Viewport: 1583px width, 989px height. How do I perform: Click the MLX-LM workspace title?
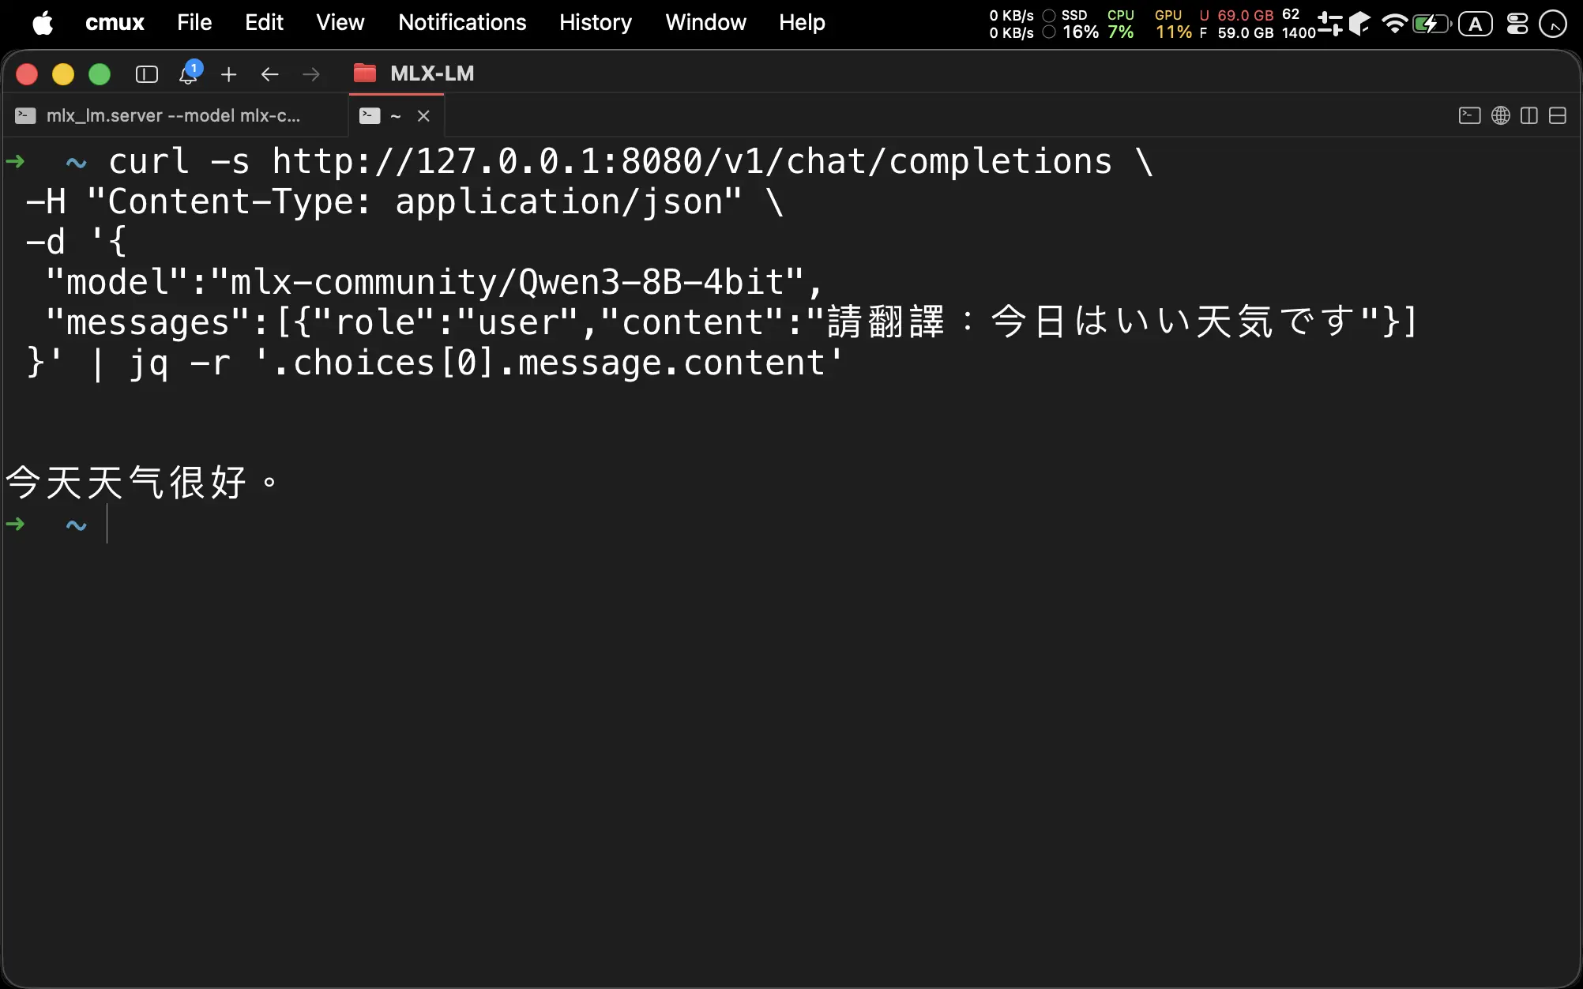[x=432, y=73]
